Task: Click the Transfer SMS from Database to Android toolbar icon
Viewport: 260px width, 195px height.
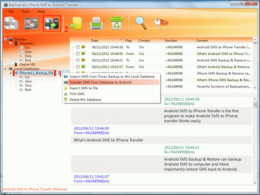Action: pyautogui.click(x=52, y=23)
